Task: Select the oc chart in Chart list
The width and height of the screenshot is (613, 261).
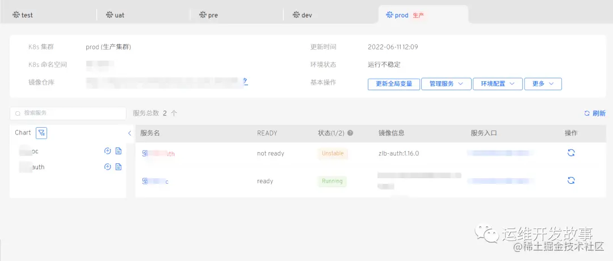Action: [29, 151]
